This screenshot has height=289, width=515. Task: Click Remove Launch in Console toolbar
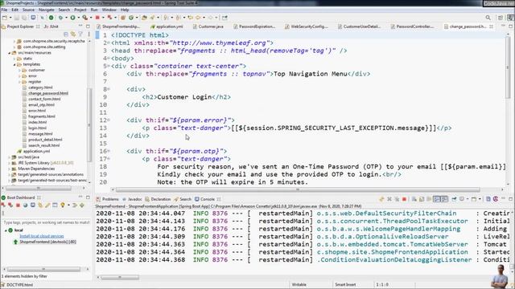coord(389,199)
